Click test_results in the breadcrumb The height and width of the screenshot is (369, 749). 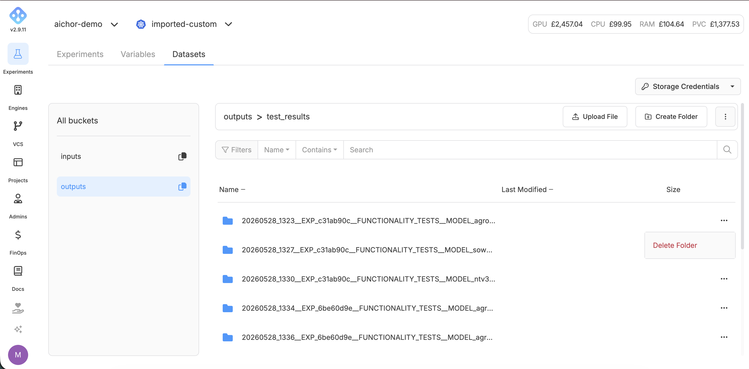(x=288, y=117)
